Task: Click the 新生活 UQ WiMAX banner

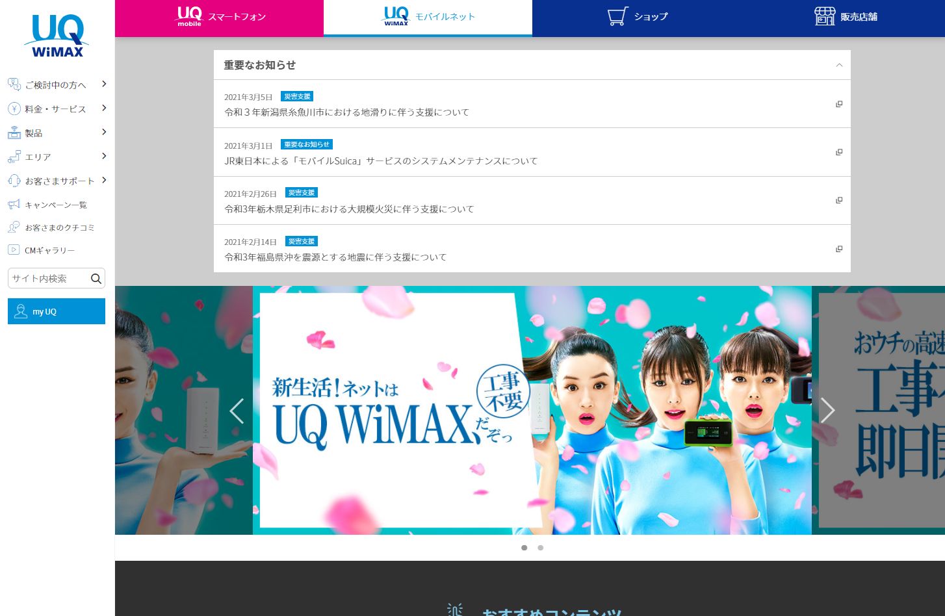Action: click(x=532, y=411)
